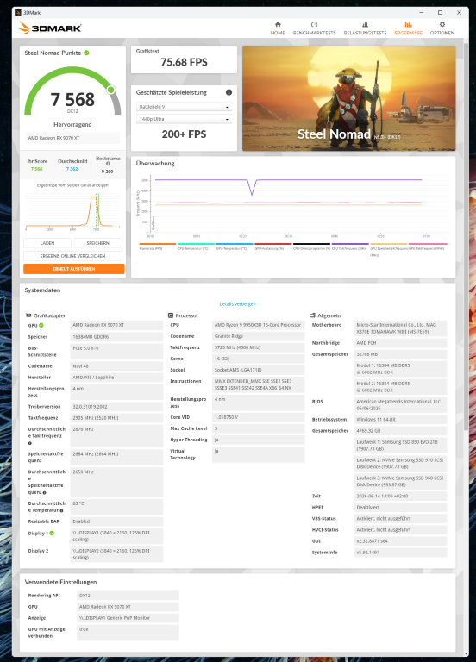
Task: Click the orange ERNEUT AUSFÜHREN button
Action: [74, 269]
